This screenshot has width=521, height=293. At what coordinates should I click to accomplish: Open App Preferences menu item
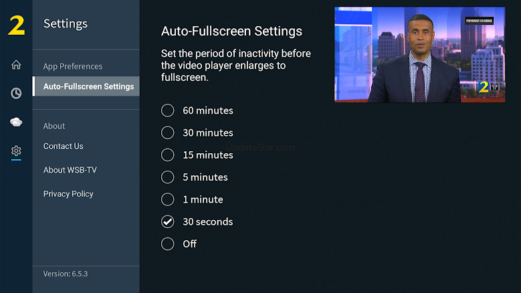(73, 66)
